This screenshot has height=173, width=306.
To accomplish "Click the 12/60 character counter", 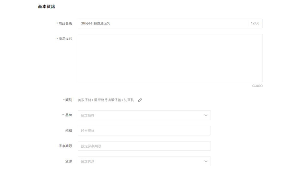I will [255, 24].
